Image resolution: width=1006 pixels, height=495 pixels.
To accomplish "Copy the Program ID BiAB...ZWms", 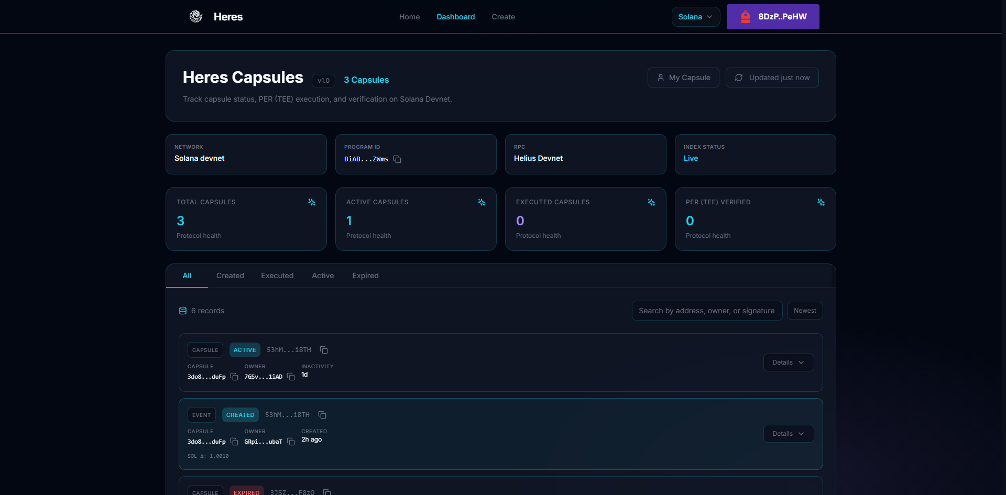I will tap(397, 159).
